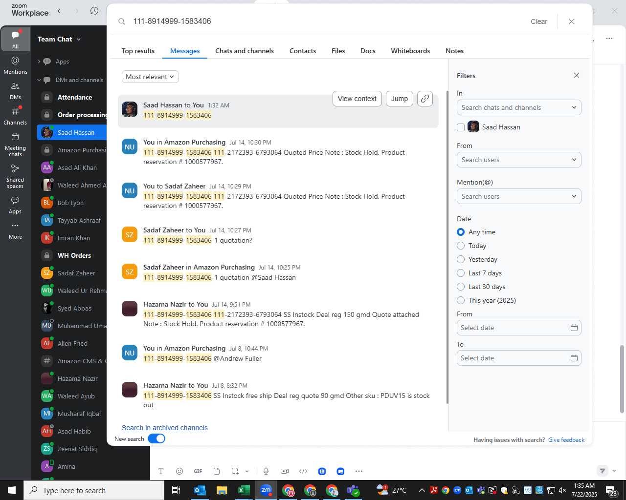The height and width of the screenshot is (500, 626).
Task: Switch to the Top results tab
Action: coord(138,51)
